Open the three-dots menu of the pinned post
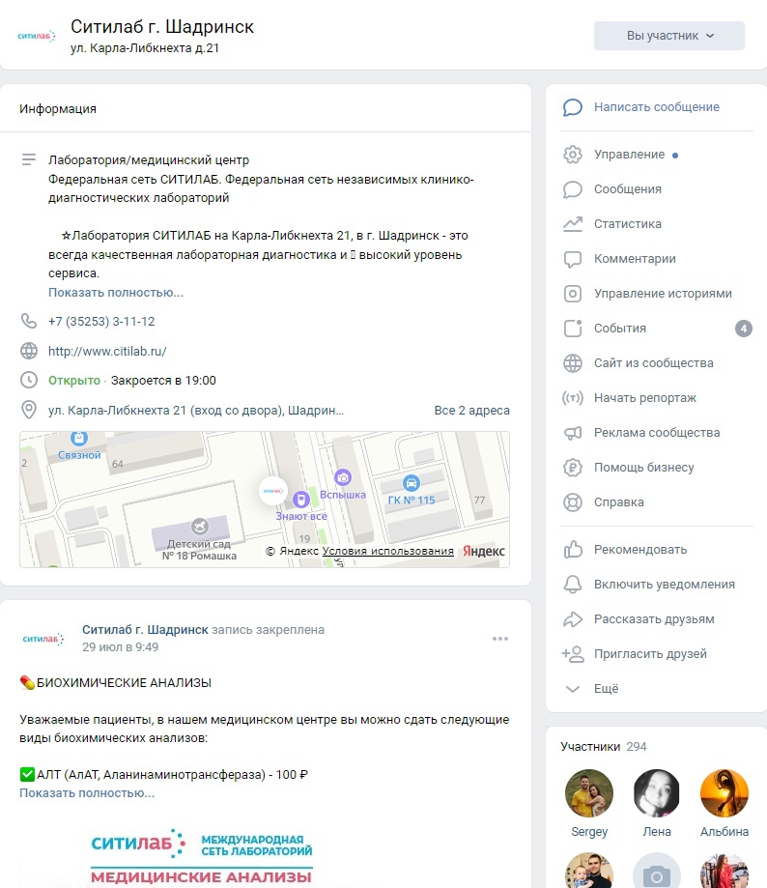The image size is (767, 888). click(x=499, y=639)
